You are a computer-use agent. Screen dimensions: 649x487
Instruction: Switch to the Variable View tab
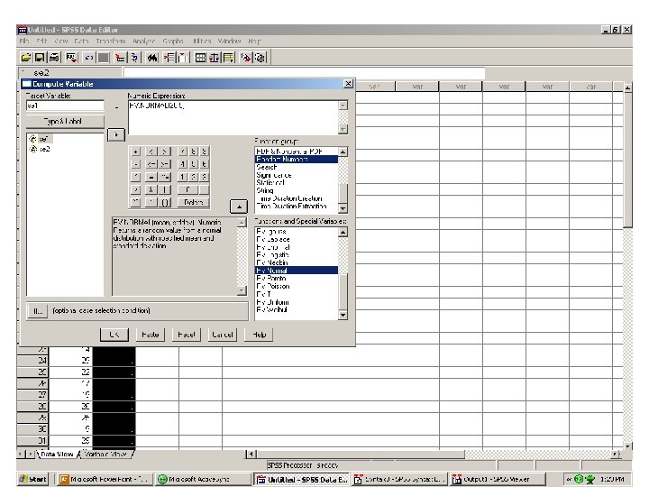click(105, 454)
